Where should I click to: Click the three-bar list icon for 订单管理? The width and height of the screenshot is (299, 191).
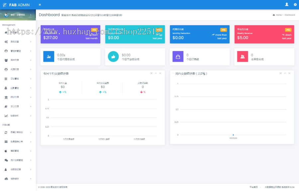pos(6,79)
